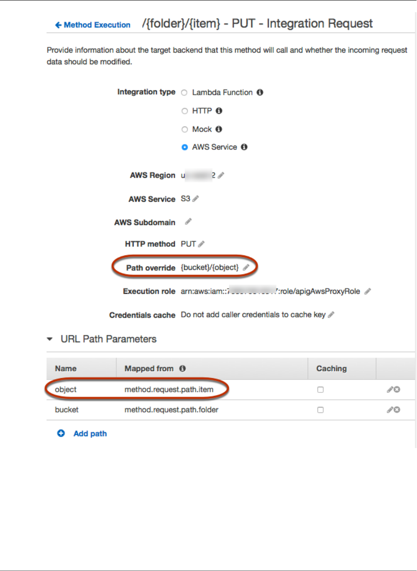The image size is (417, 571).
Task: Open info tooltip beside Mapped from
Action: [183, 368]
